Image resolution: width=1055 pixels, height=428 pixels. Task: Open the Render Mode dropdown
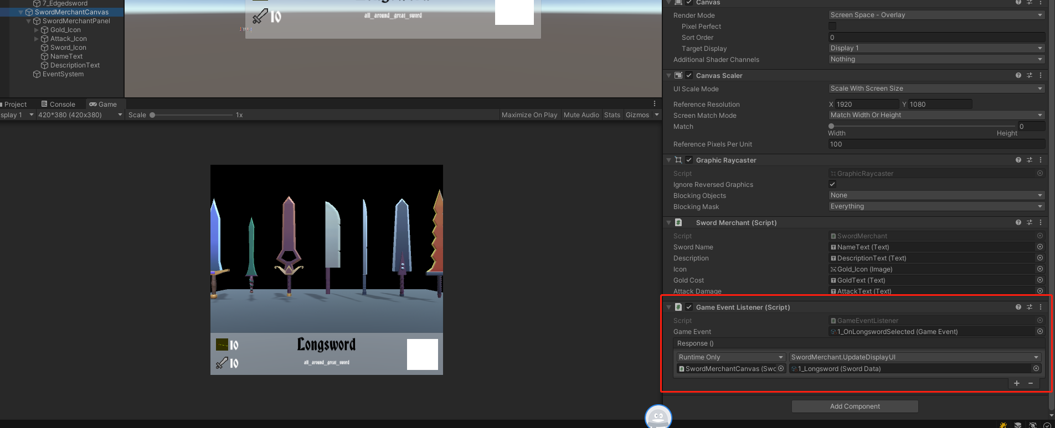click(936, 15)
